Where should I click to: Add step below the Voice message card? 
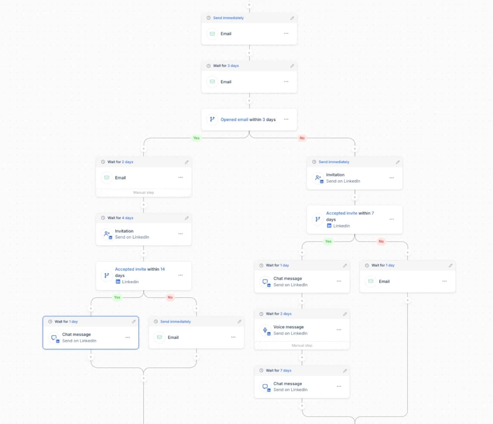(x=302, y=357)
